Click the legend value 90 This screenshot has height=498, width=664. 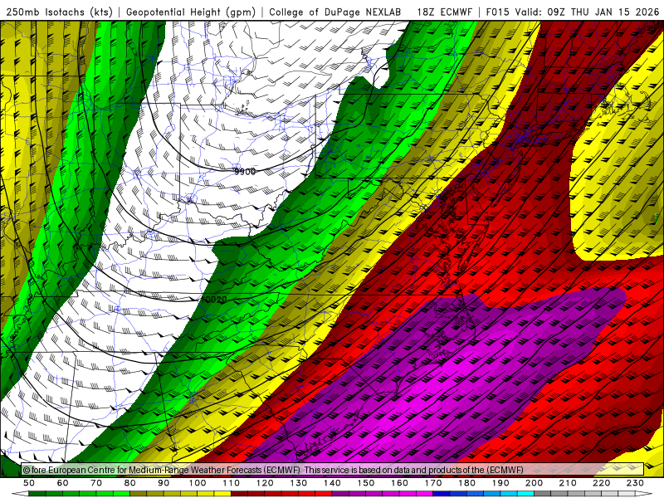[164, 483]
